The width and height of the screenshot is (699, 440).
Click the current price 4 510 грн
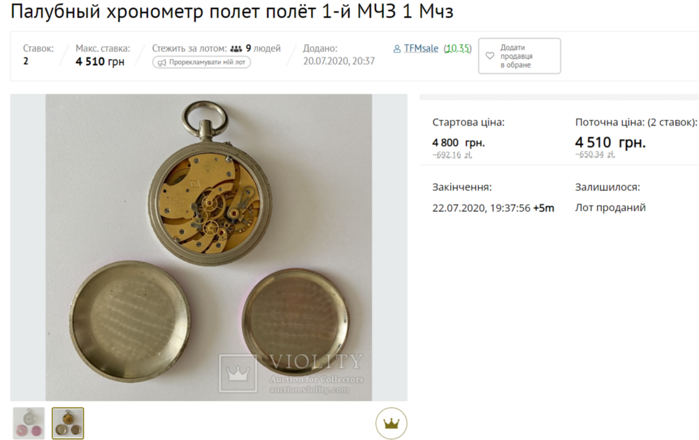610,142
